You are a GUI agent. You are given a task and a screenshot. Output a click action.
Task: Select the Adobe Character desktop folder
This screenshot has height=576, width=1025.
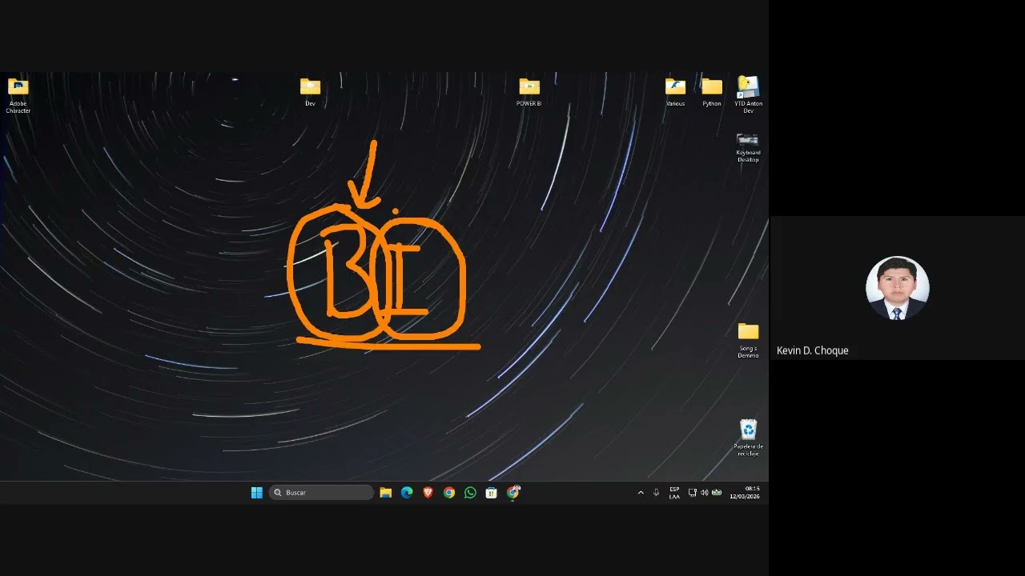[18, 96]
